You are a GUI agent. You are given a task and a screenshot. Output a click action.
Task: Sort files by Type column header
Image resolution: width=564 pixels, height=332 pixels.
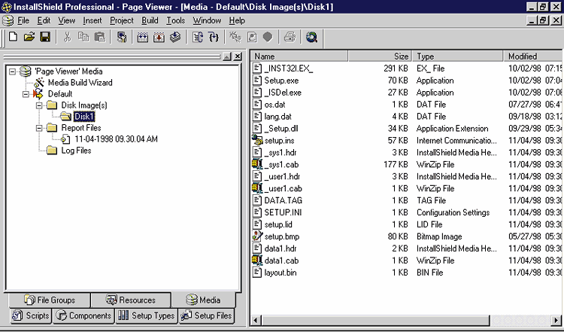click(458, 56)
